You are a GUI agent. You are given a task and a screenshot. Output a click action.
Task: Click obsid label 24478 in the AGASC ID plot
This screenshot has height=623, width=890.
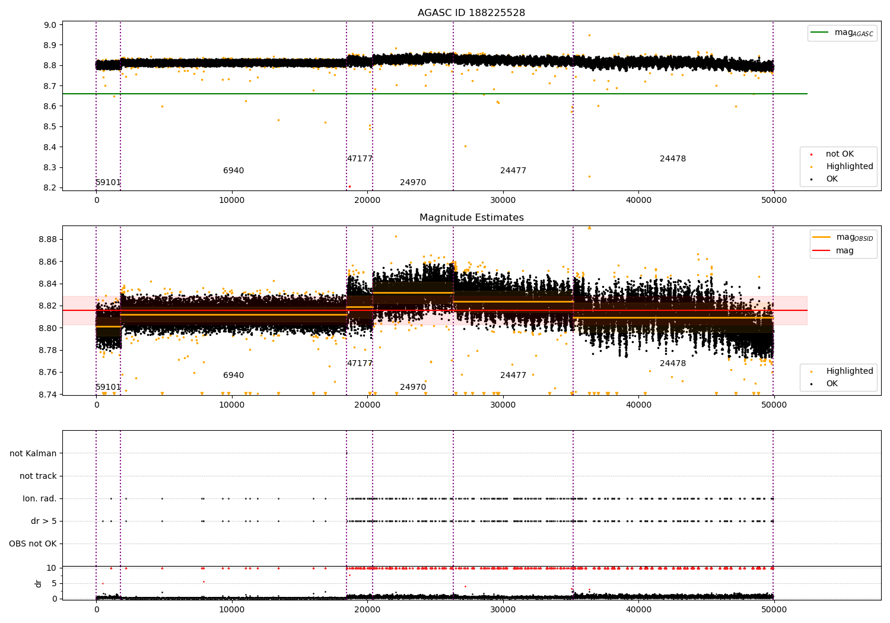[x=673, y=159]
